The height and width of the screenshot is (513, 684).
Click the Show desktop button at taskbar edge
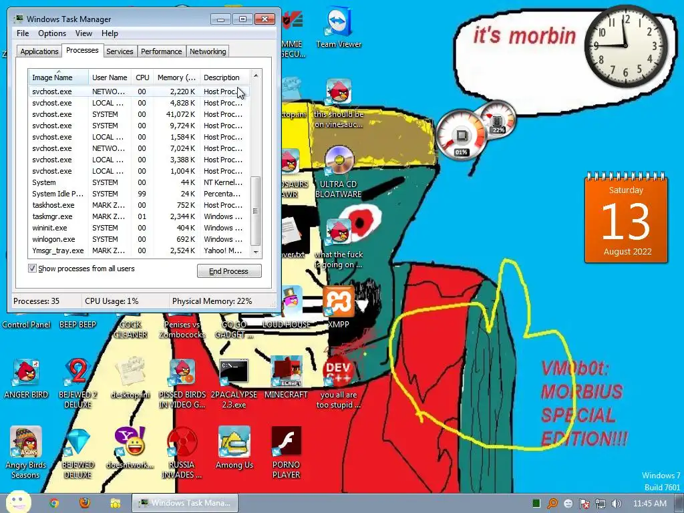(x=679, y=504)
